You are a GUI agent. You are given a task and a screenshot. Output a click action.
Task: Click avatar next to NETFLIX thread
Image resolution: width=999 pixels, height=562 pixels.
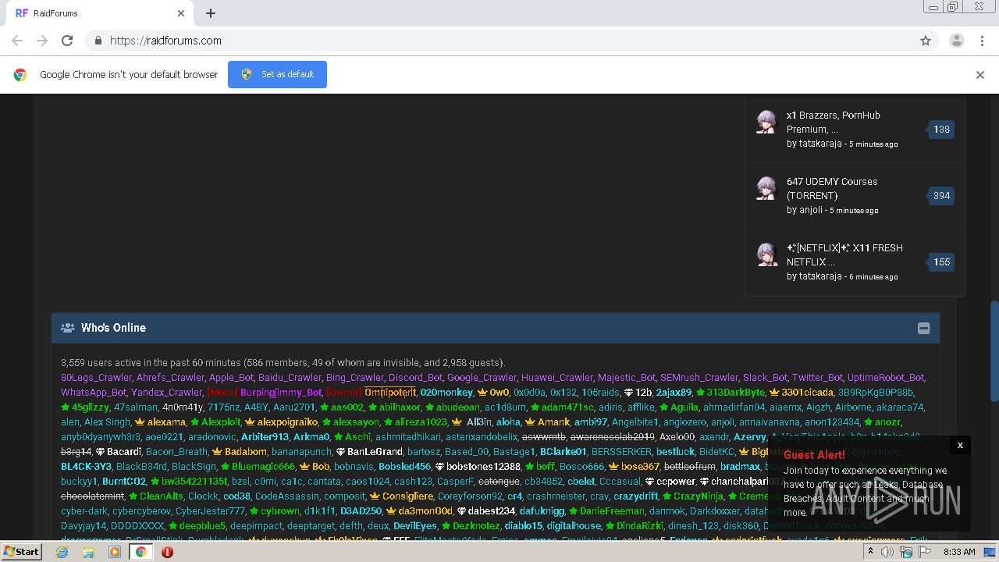coord(767,254)
